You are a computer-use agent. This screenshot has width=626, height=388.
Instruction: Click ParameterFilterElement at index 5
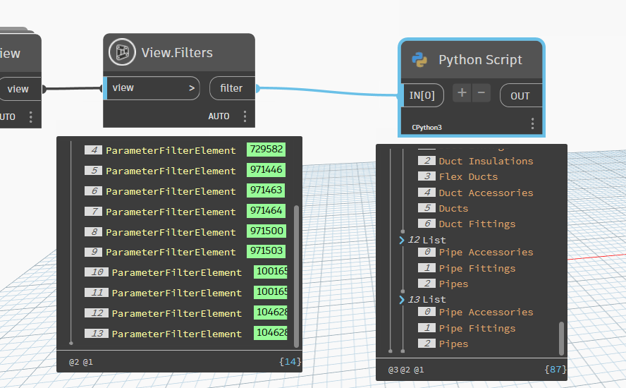pos(171,171)
